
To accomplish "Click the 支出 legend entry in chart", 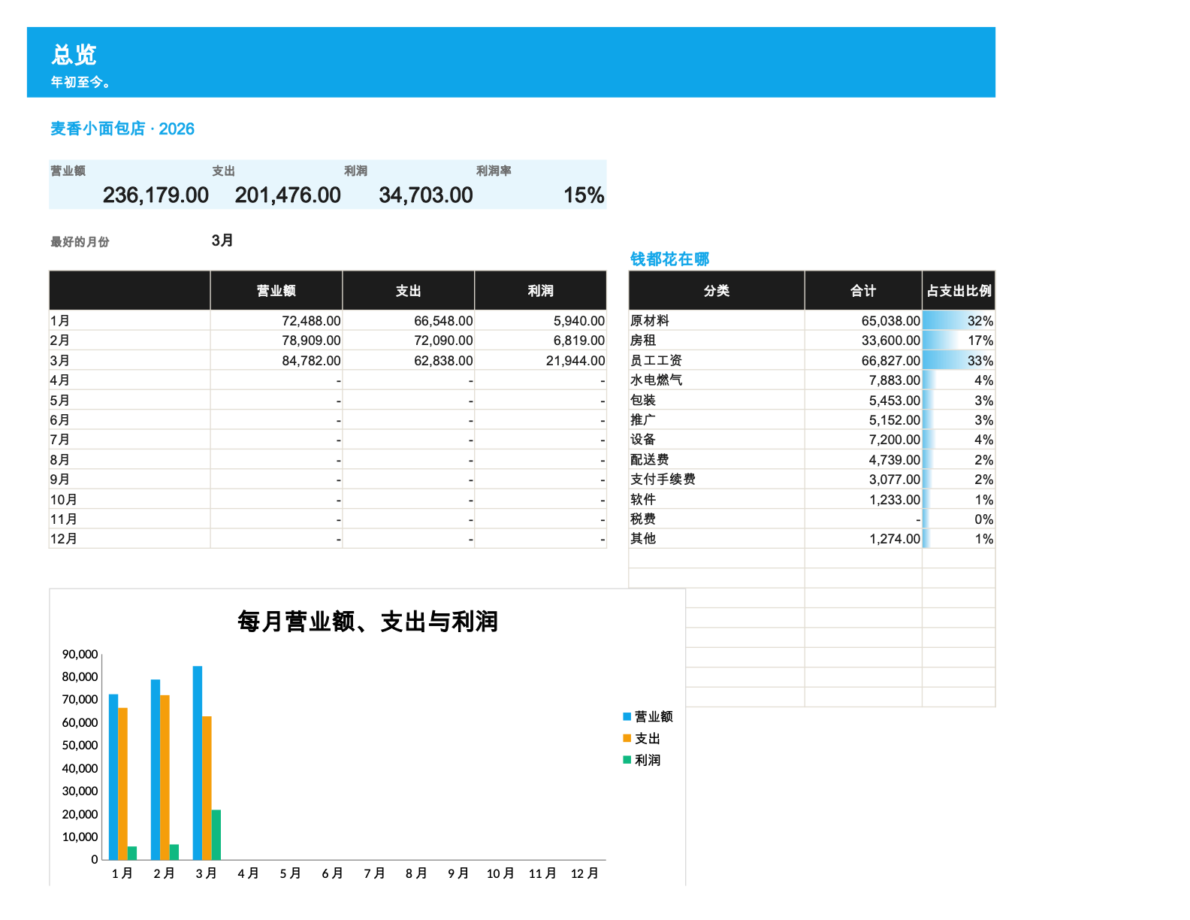I will pyautogui.click(x=642, y=739).
